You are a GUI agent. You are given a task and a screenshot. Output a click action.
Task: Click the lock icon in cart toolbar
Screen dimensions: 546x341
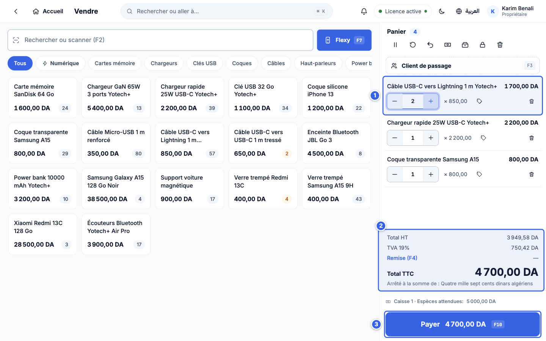[482, 45]
